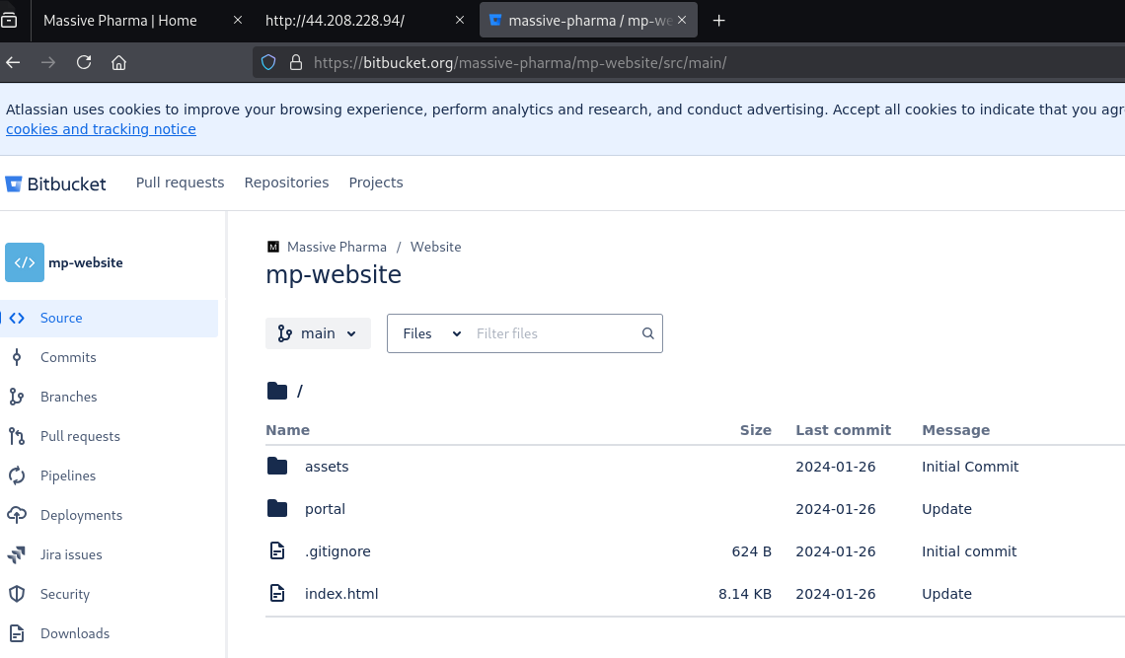Click the tracking protection shield icon
This screenshot has width=1125, height=658.
click(x=268, y=63)
